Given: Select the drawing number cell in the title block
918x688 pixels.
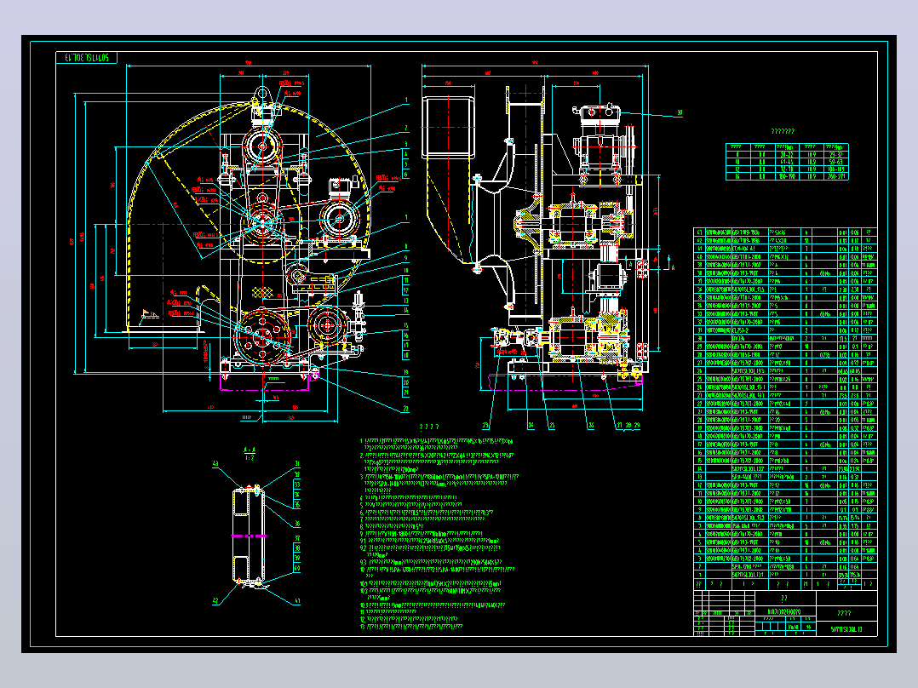Looking at the screenshot, I should click(846, 629).
